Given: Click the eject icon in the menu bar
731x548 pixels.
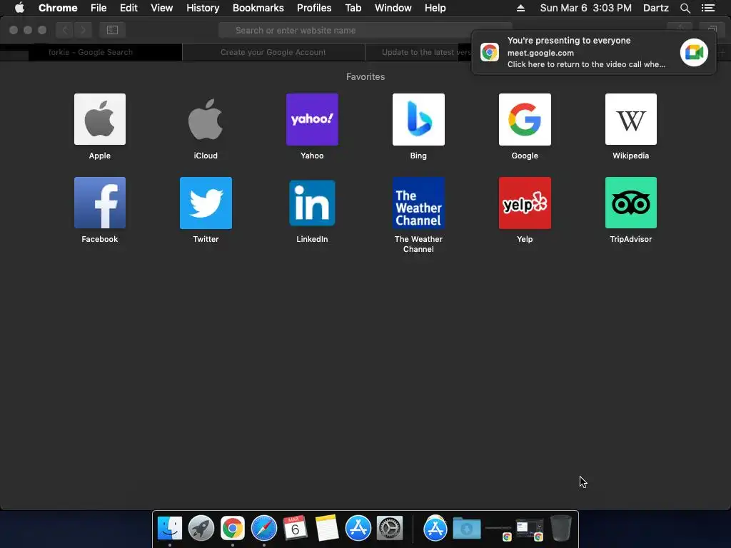Looking at the screenshot, I should (x=520, y=8).
